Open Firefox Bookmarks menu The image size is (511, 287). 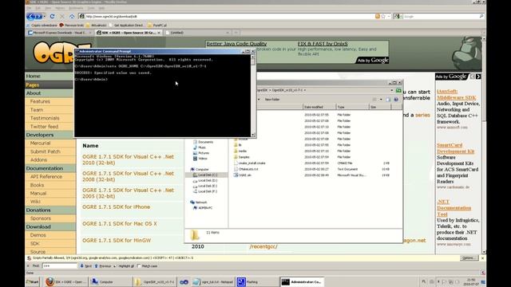coord(76,8)
